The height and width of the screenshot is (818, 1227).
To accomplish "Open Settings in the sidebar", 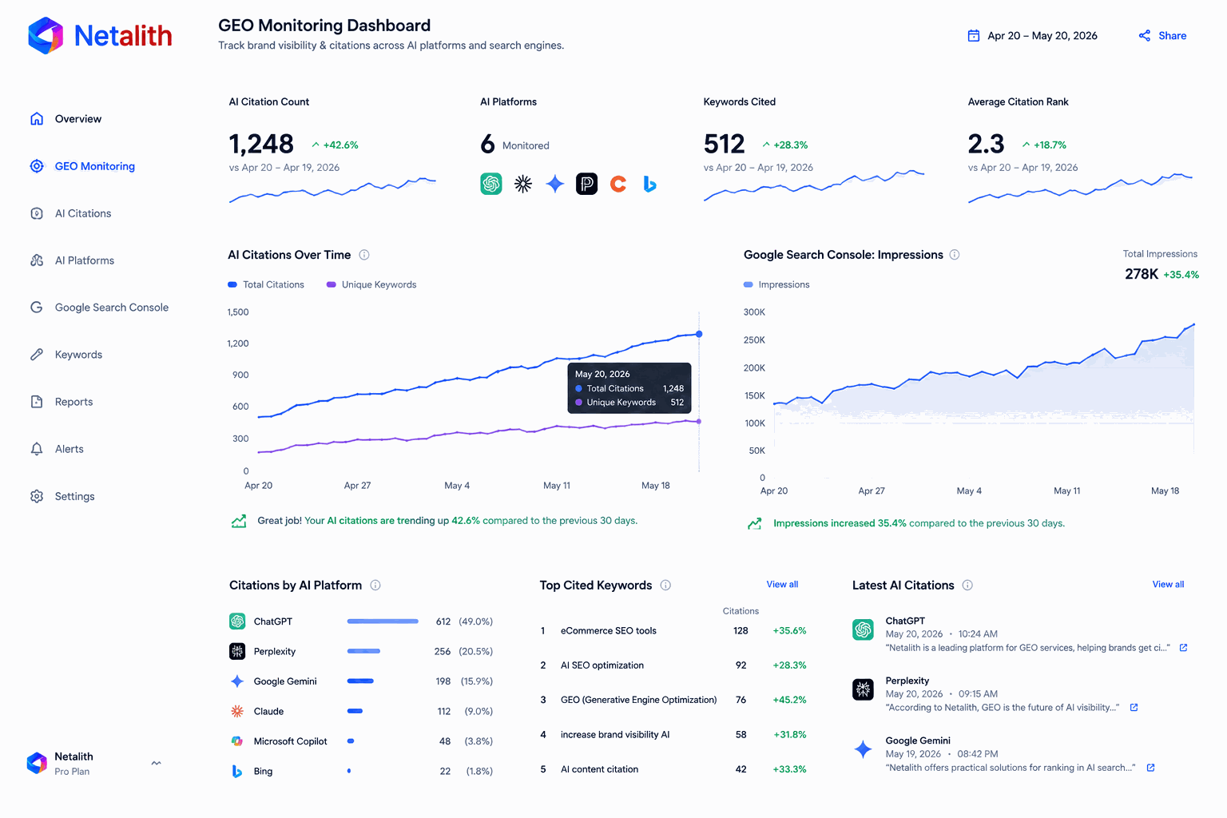I will pyautogui.click(x=75, y=496).
